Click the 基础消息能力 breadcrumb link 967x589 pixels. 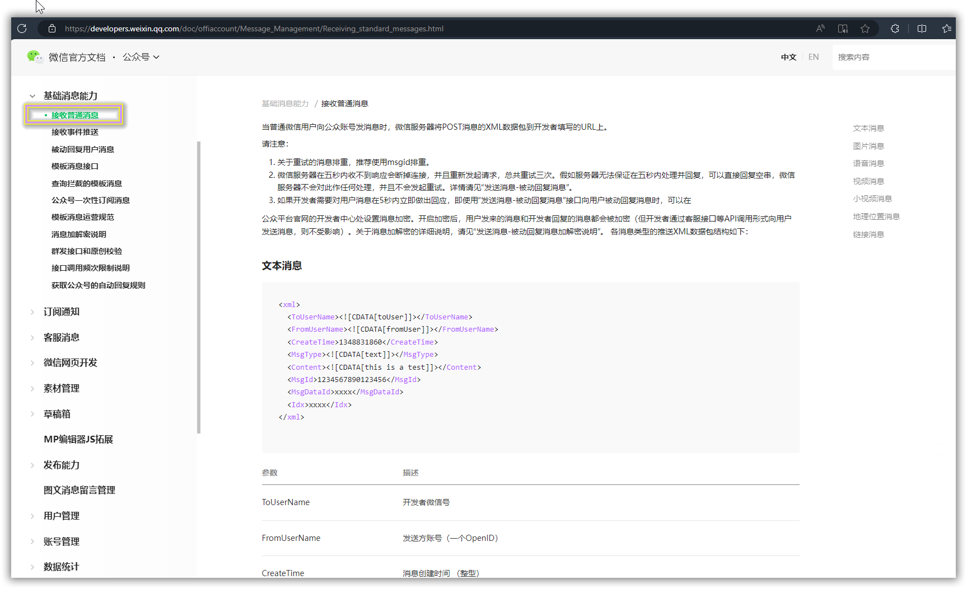tap(285, 103)
